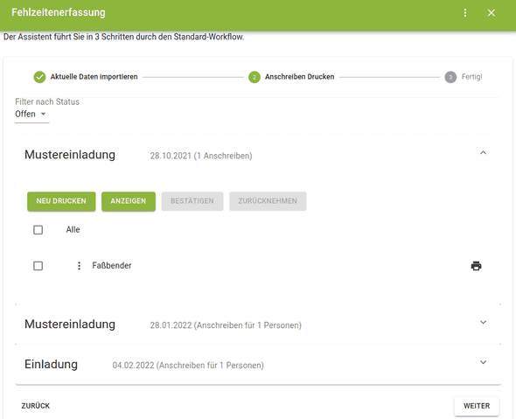Go back with the ZURÜCK button
This screenshot has width=516, height=419.
pyautogui.click(x=36, y=406)
